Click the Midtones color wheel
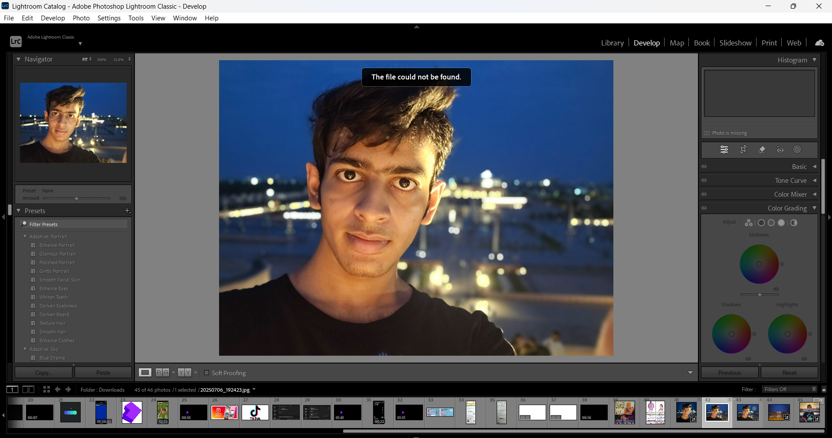The height and width of the screenshot is (438, 832). [x=759, y=264]
